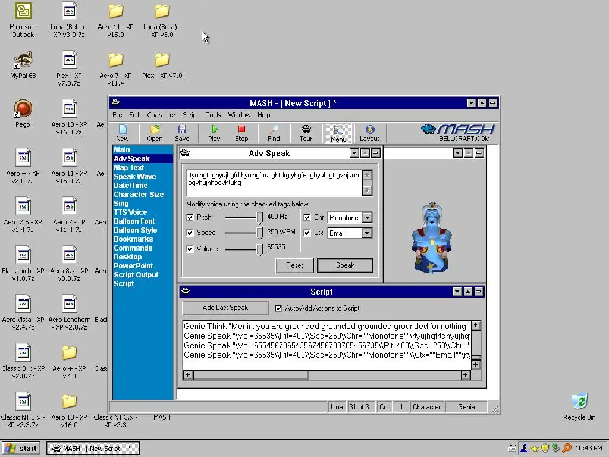The width and height of the screenshot is (609, 457).
Task: Toggle the Speed checkbox
Action: [190, 233]
